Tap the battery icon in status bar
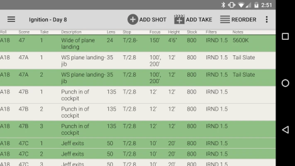 pyautogui.click(x=257, y=5)
